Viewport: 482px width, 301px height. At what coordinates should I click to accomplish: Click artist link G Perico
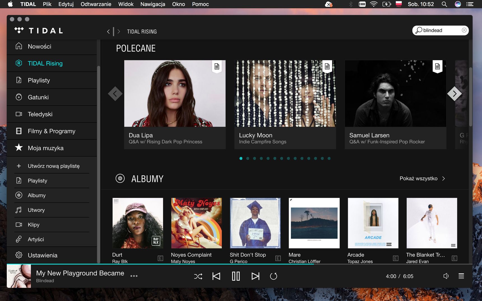(x=238, y=261)
